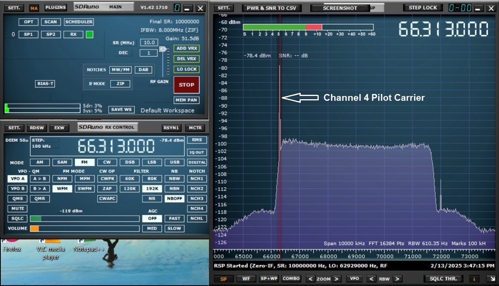Click PWR & SNR TO CSV
The width and height of the screenshot is (499, 286).
coord(272,8)
